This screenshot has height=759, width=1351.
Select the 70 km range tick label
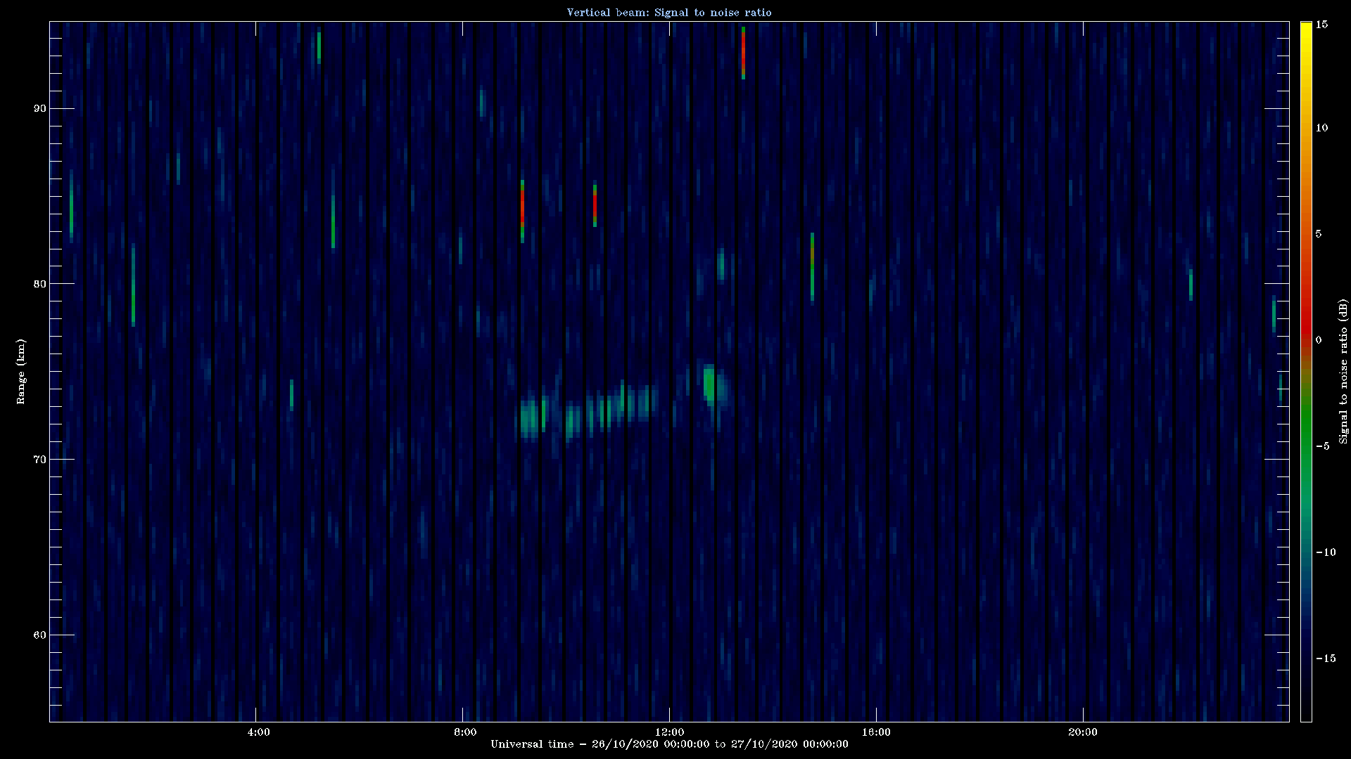(x=39, y=460)
